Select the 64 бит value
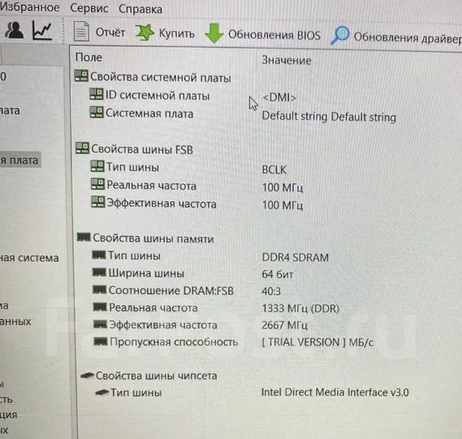Viewport: 462px width, 439px height. (278, 274)
